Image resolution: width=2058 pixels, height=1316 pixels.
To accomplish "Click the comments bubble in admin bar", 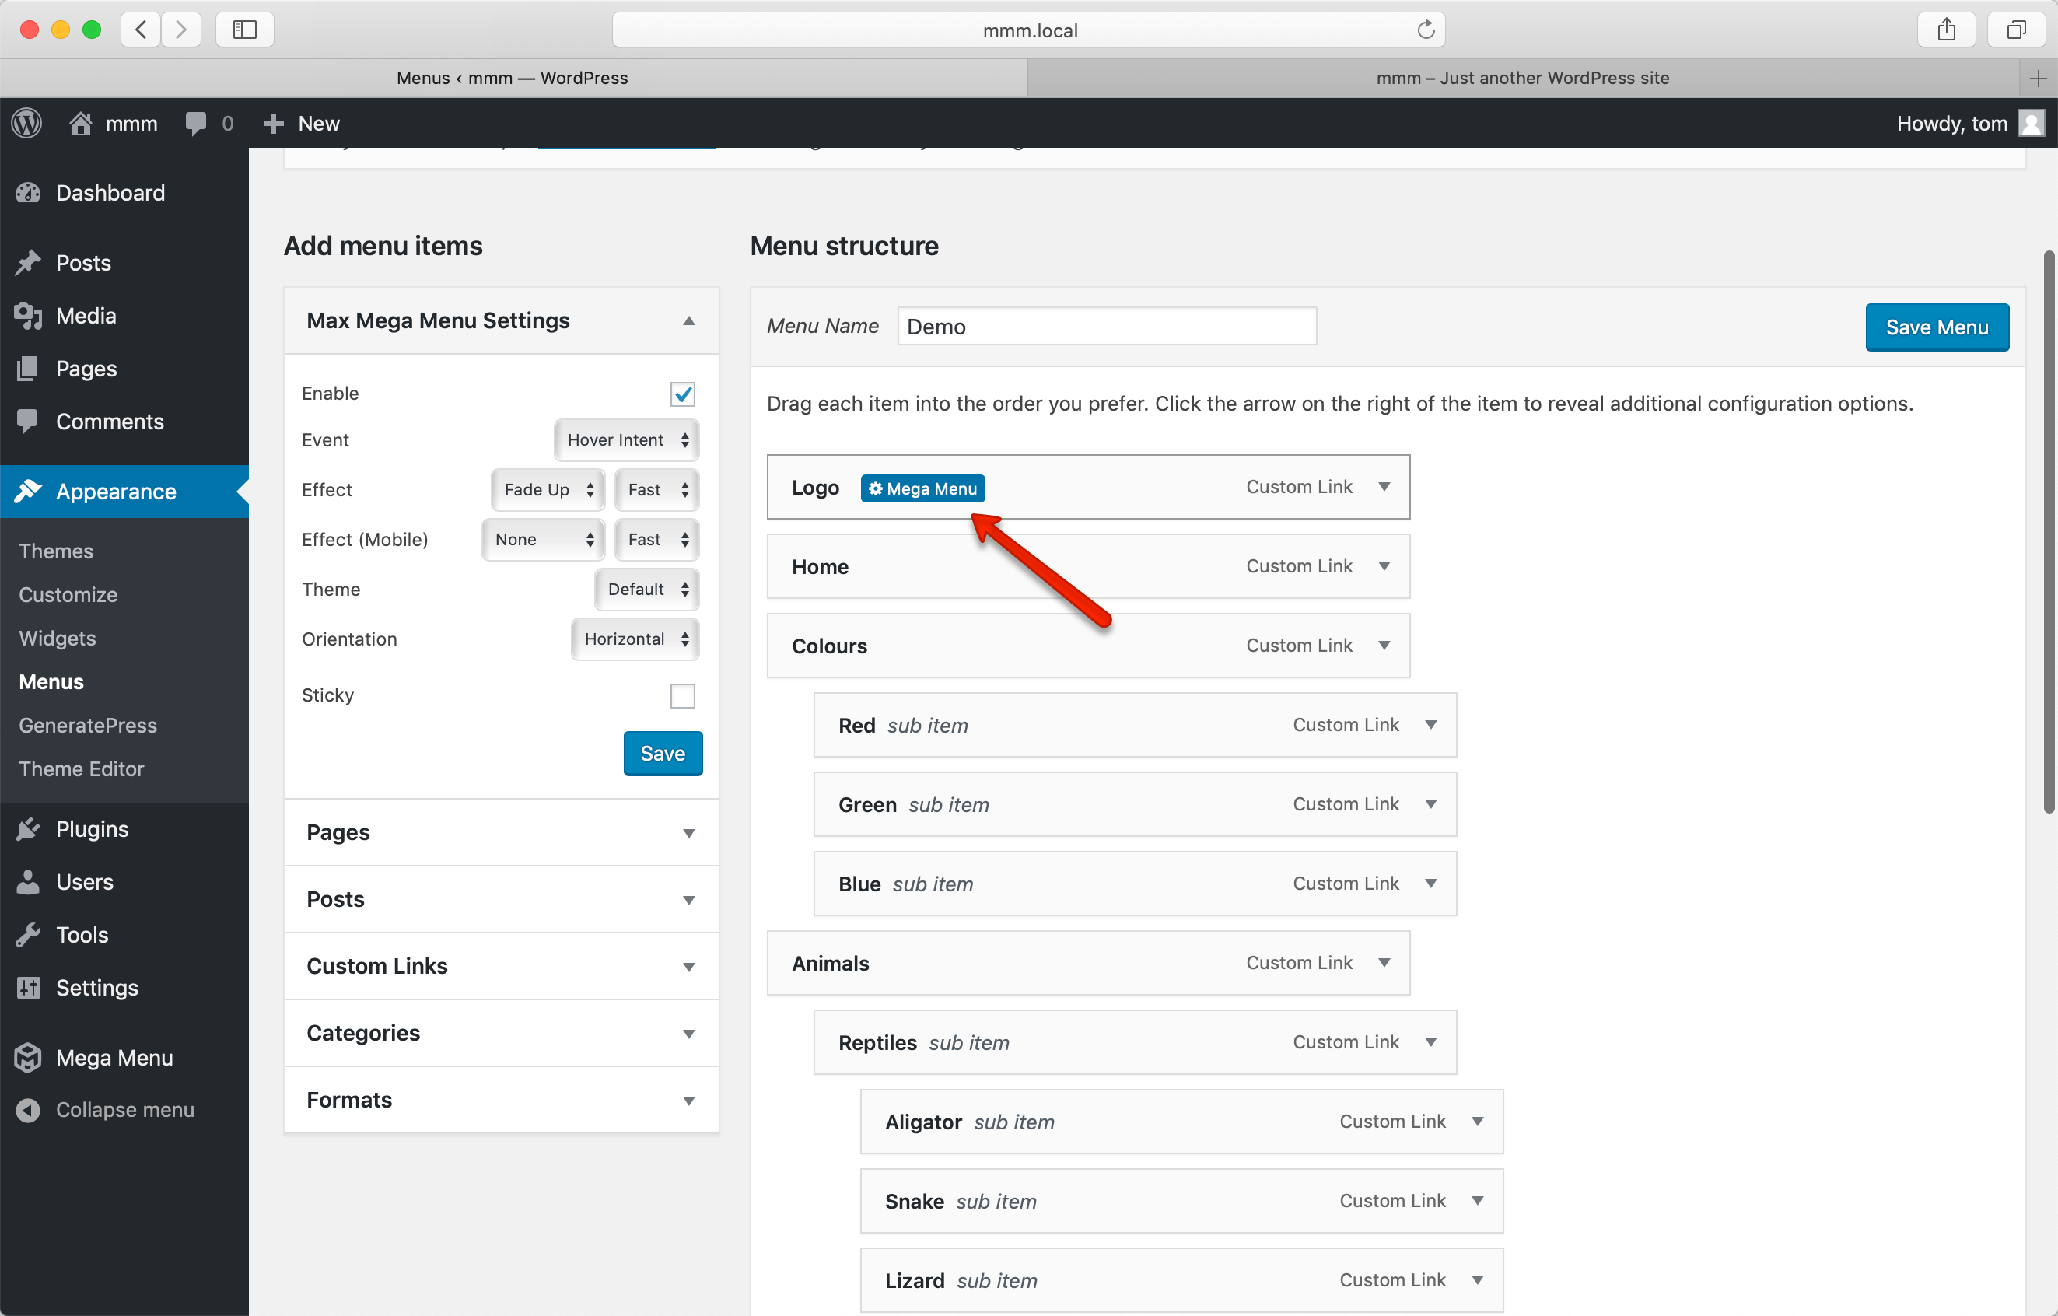I will point(196,123).
